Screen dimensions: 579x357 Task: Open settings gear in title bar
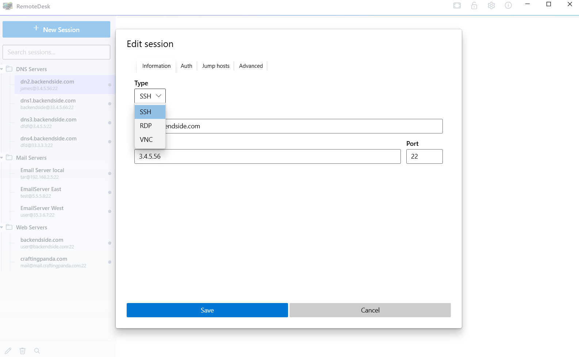(x=491, y=5)
